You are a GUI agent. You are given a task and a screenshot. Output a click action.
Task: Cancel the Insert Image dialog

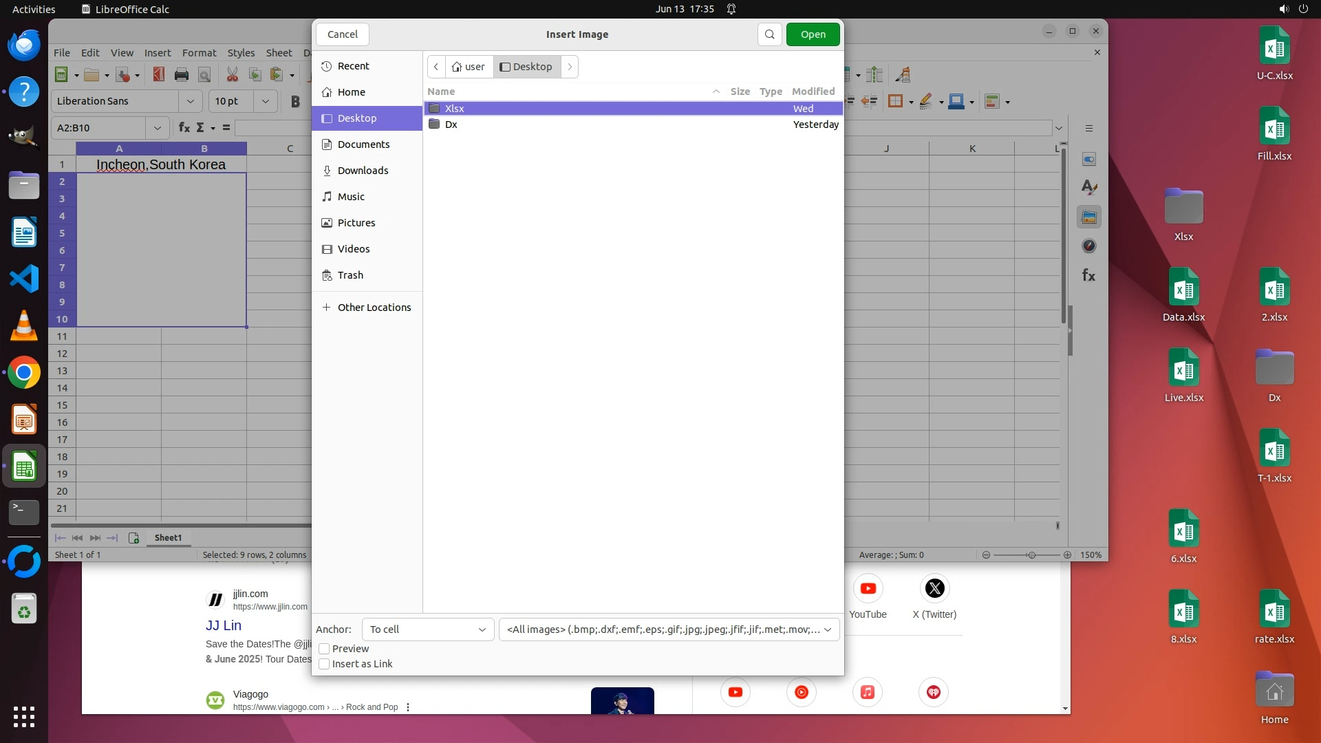tap(342, 34)
